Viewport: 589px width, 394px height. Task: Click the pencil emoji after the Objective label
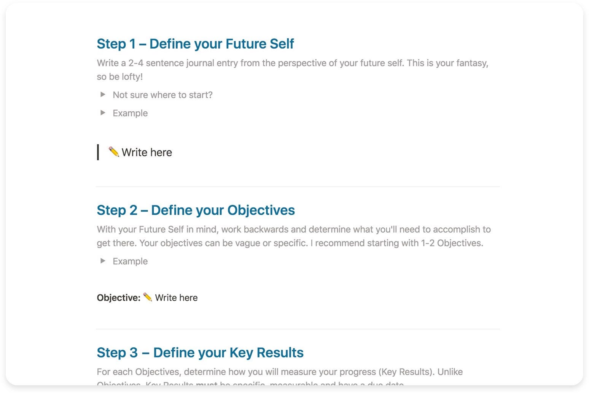click(x=148, y=297)
